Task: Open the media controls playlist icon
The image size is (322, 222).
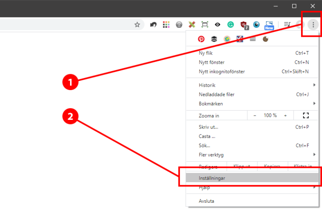Action: [x=287, y=25]
